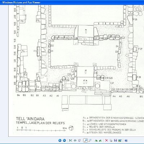Save a copy with the floppy disk icon
144x144 pixels.
116,140
